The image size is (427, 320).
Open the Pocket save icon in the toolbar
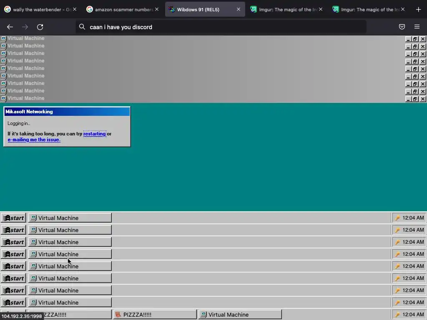click(402, 27)
